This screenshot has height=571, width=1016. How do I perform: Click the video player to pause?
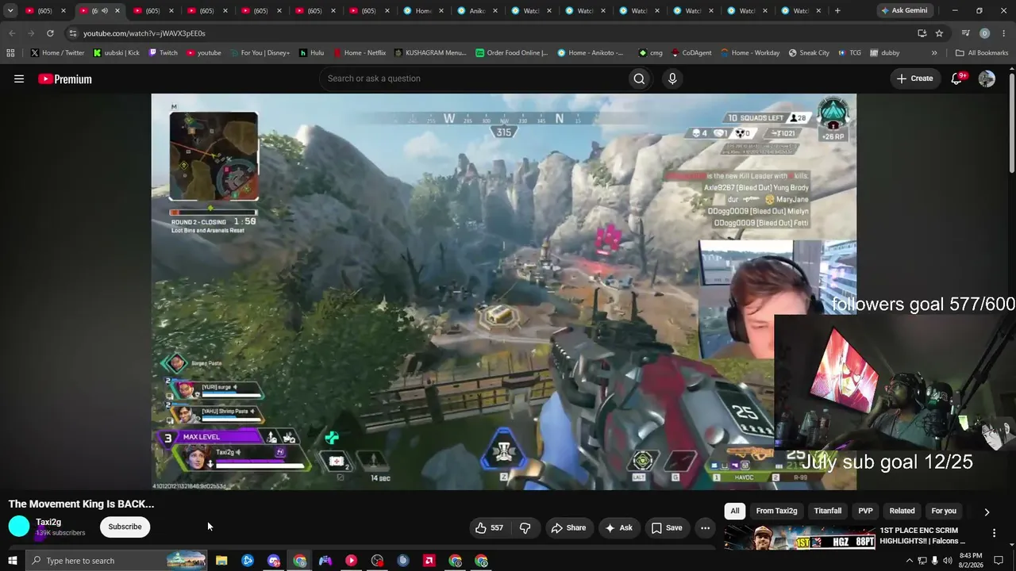coord(504,292)
